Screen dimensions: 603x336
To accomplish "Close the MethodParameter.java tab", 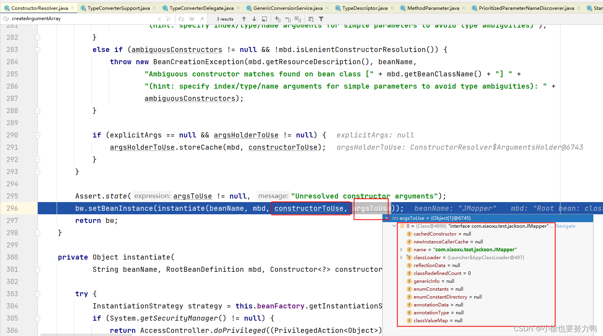I will (464, 8).
